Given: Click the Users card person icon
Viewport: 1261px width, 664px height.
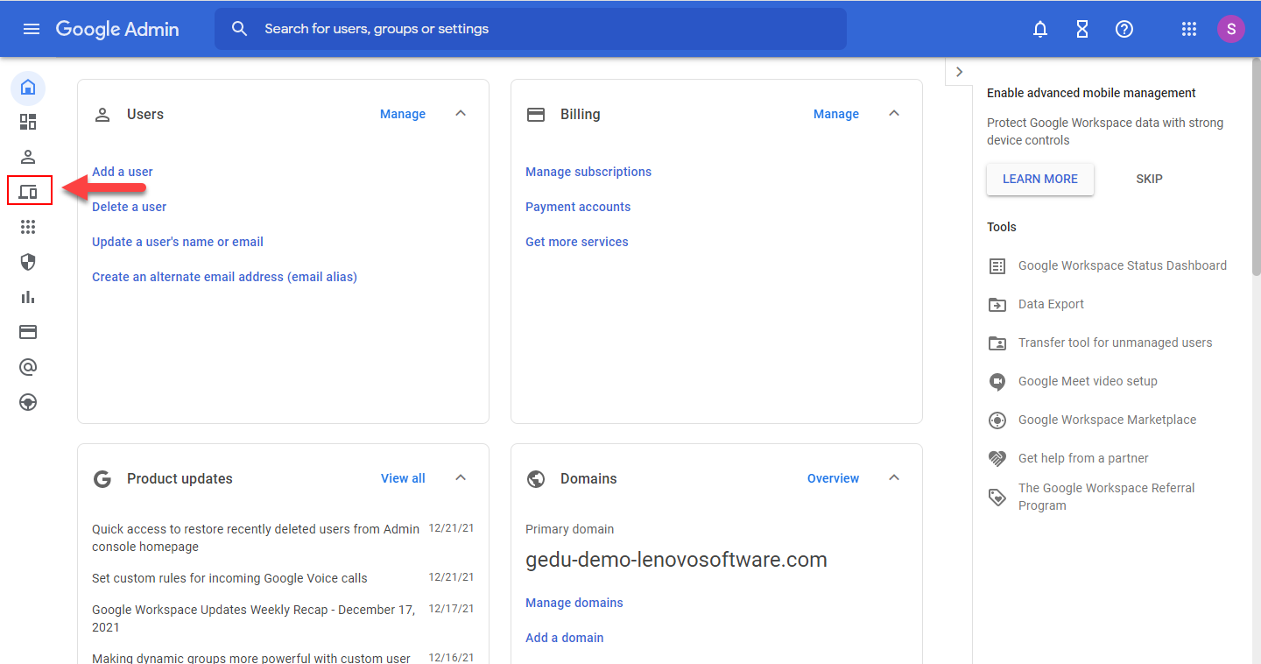Looking at the screenshot, I should point(102,115).
